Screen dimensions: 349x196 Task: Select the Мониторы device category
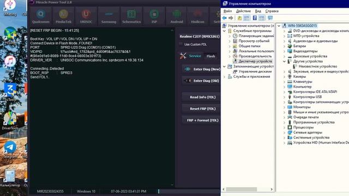pos(302,107)
